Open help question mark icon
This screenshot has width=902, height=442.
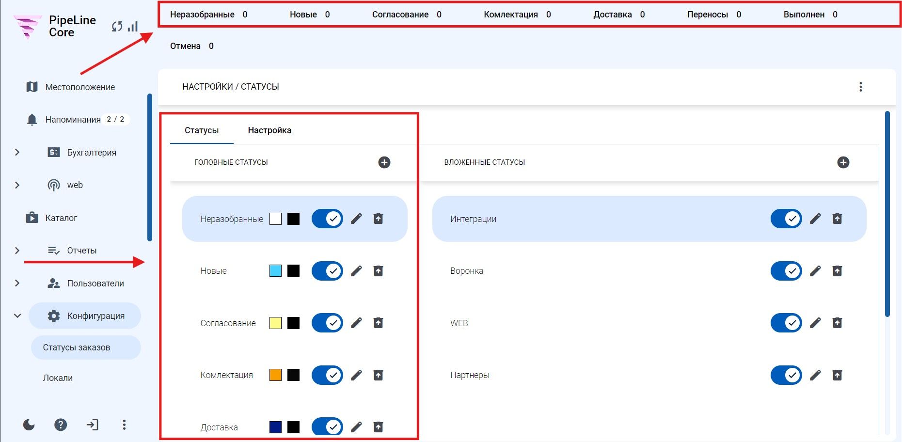click(x=61, y=425)
